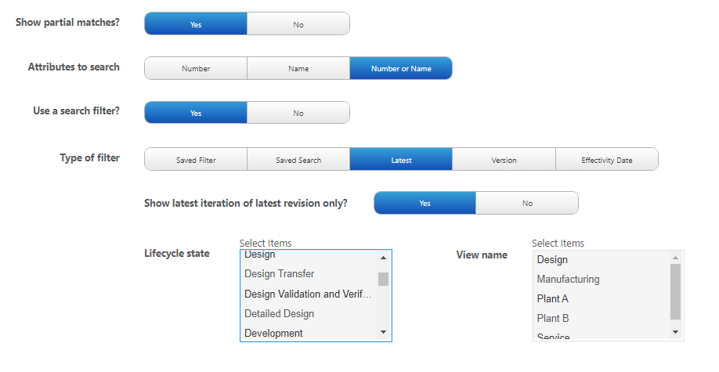Click Lifecycle state list scroll down arrow
The width and height of the screenshot is (719, 372).
pos(383,332)
